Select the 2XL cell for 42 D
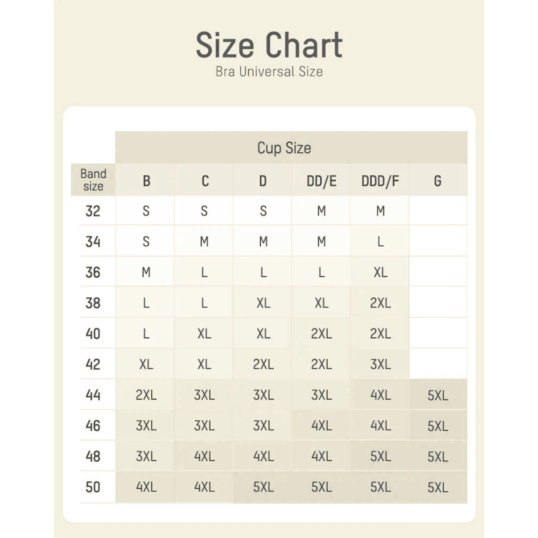The width and height of the screenshot is (538, 538). (263, 364)
